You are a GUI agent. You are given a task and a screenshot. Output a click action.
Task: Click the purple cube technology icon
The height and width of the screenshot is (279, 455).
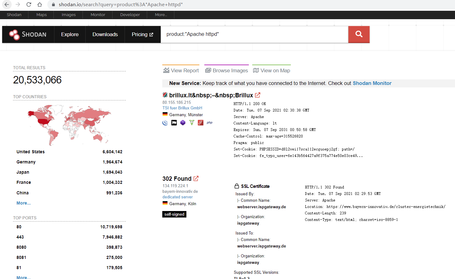click(183, 123)
